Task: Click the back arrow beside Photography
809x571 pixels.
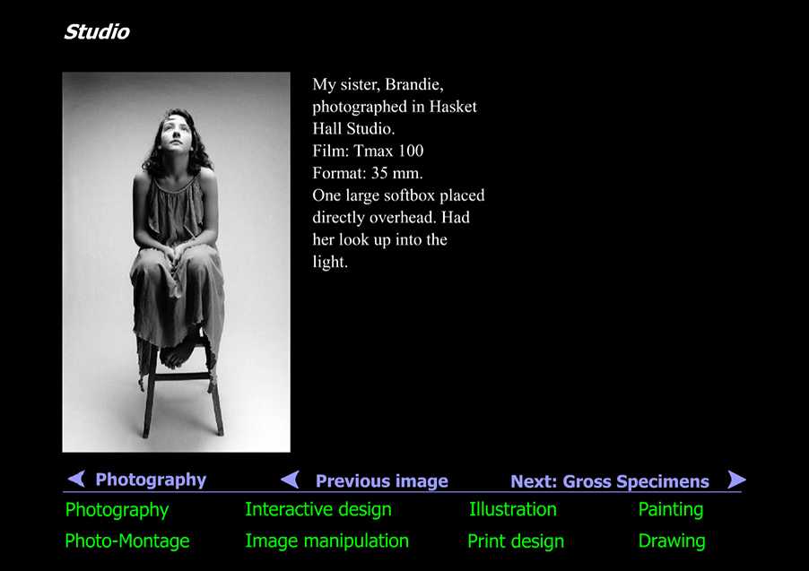Action: 75,480
